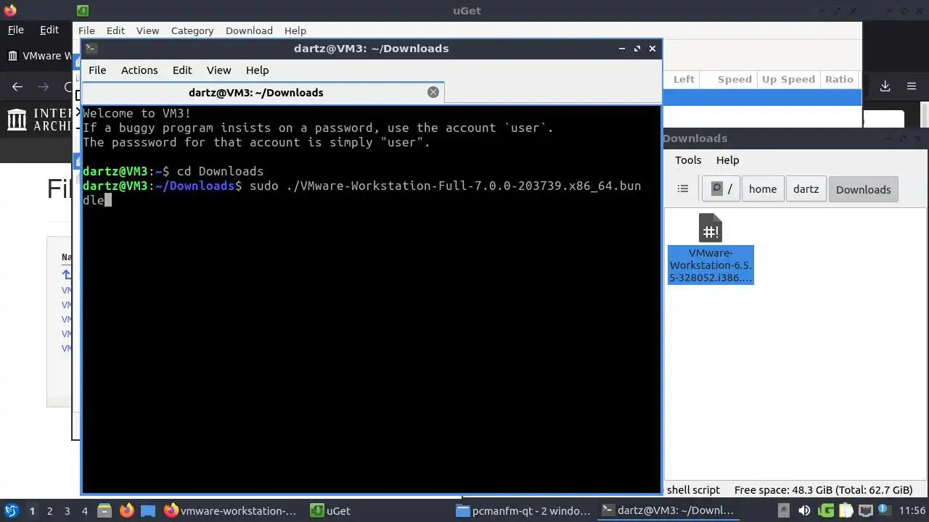This screenshot has height=522, width=929.
Task: Open uGet's File menu
Action: pyautogui.click(x=86, y=30)
